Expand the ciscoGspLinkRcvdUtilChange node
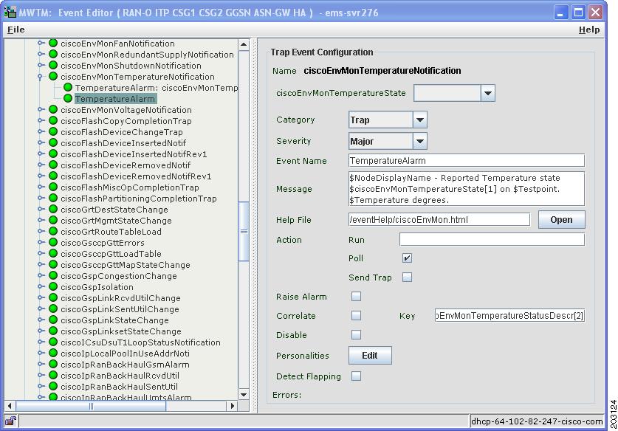The width and height of the screenshot is (618, 431). [41, 298]
